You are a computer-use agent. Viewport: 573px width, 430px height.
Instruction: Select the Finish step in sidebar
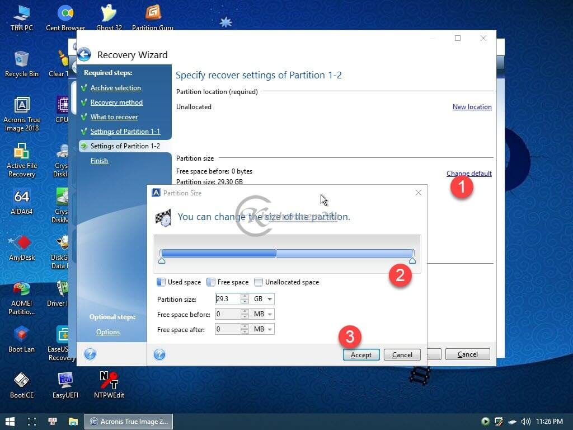pos(99,161)
